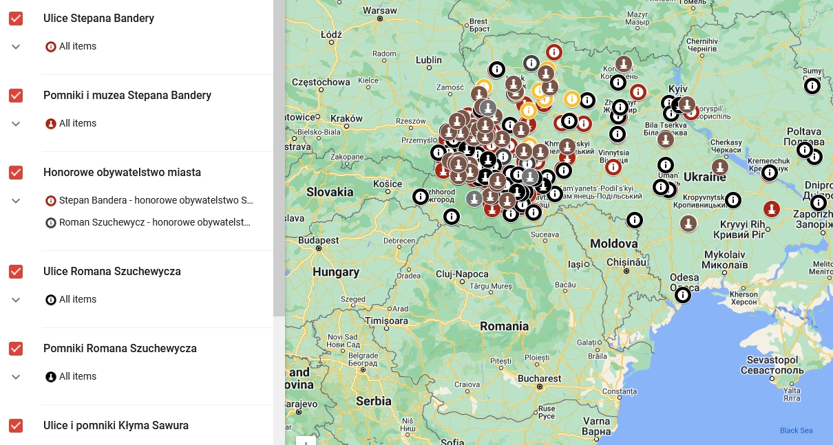Image resolution: width=833 pixels, height=445 pixels.
Task: Expand the Ulice Stepana Bandery item list
Action: click(x=16, y=47)
